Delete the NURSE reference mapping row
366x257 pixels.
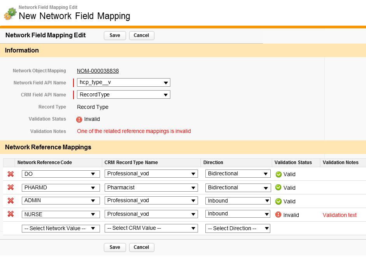pos(11,214)
